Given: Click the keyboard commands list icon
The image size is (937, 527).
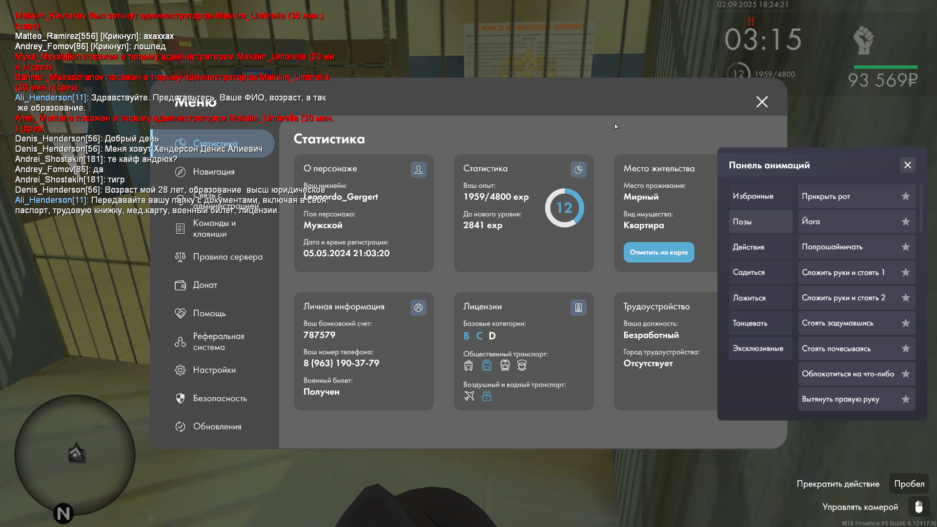Looking at the screenshot, I should tap(180, 228).
